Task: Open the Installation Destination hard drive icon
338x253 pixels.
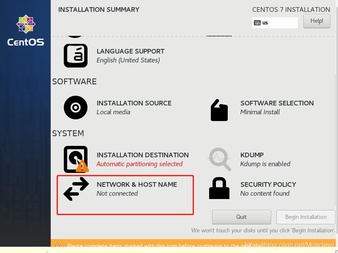Action: coord(76,159)
